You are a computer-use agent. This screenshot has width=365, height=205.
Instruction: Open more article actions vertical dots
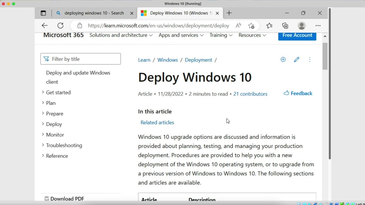pos(310,60)
